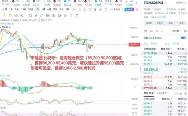The image size is (188, 116).
Task: Click the second gray button under 基差
Action: [x=159, y=23]
